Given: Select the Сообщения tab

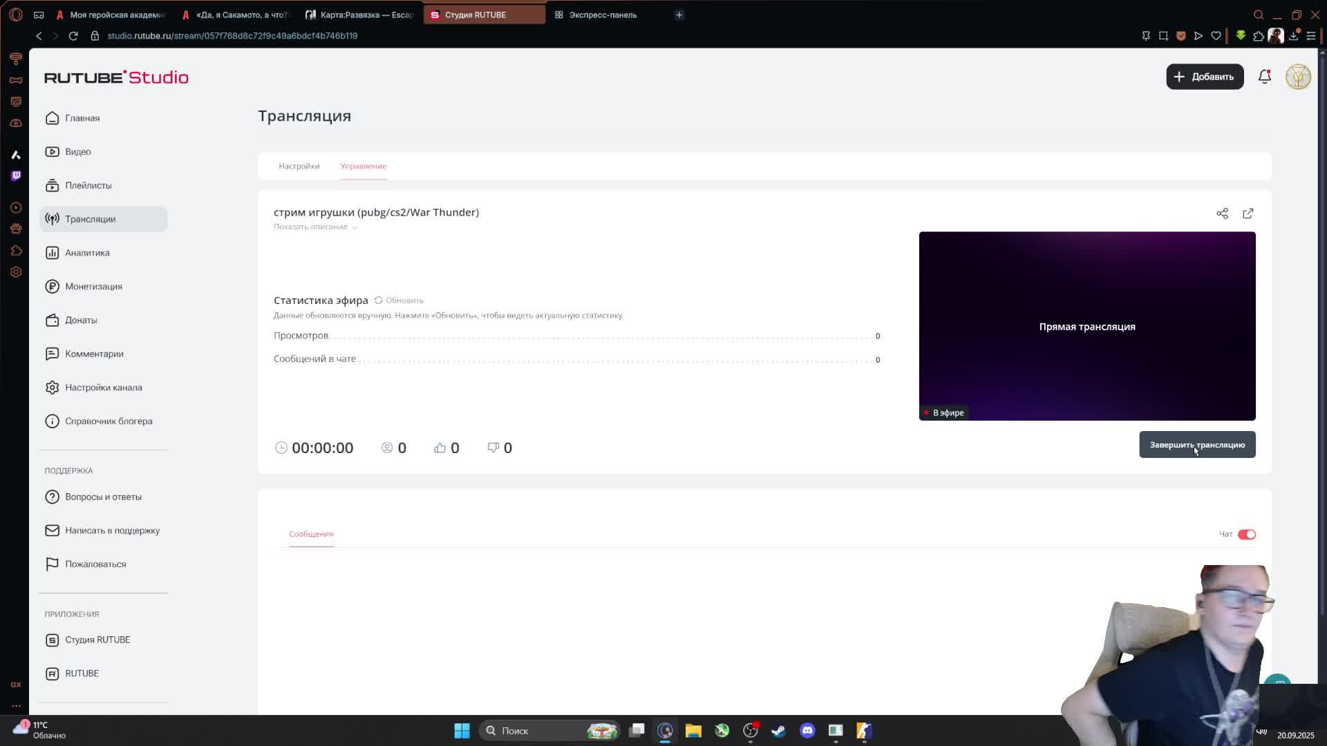Looking at the screenshot, I should 311,534.
